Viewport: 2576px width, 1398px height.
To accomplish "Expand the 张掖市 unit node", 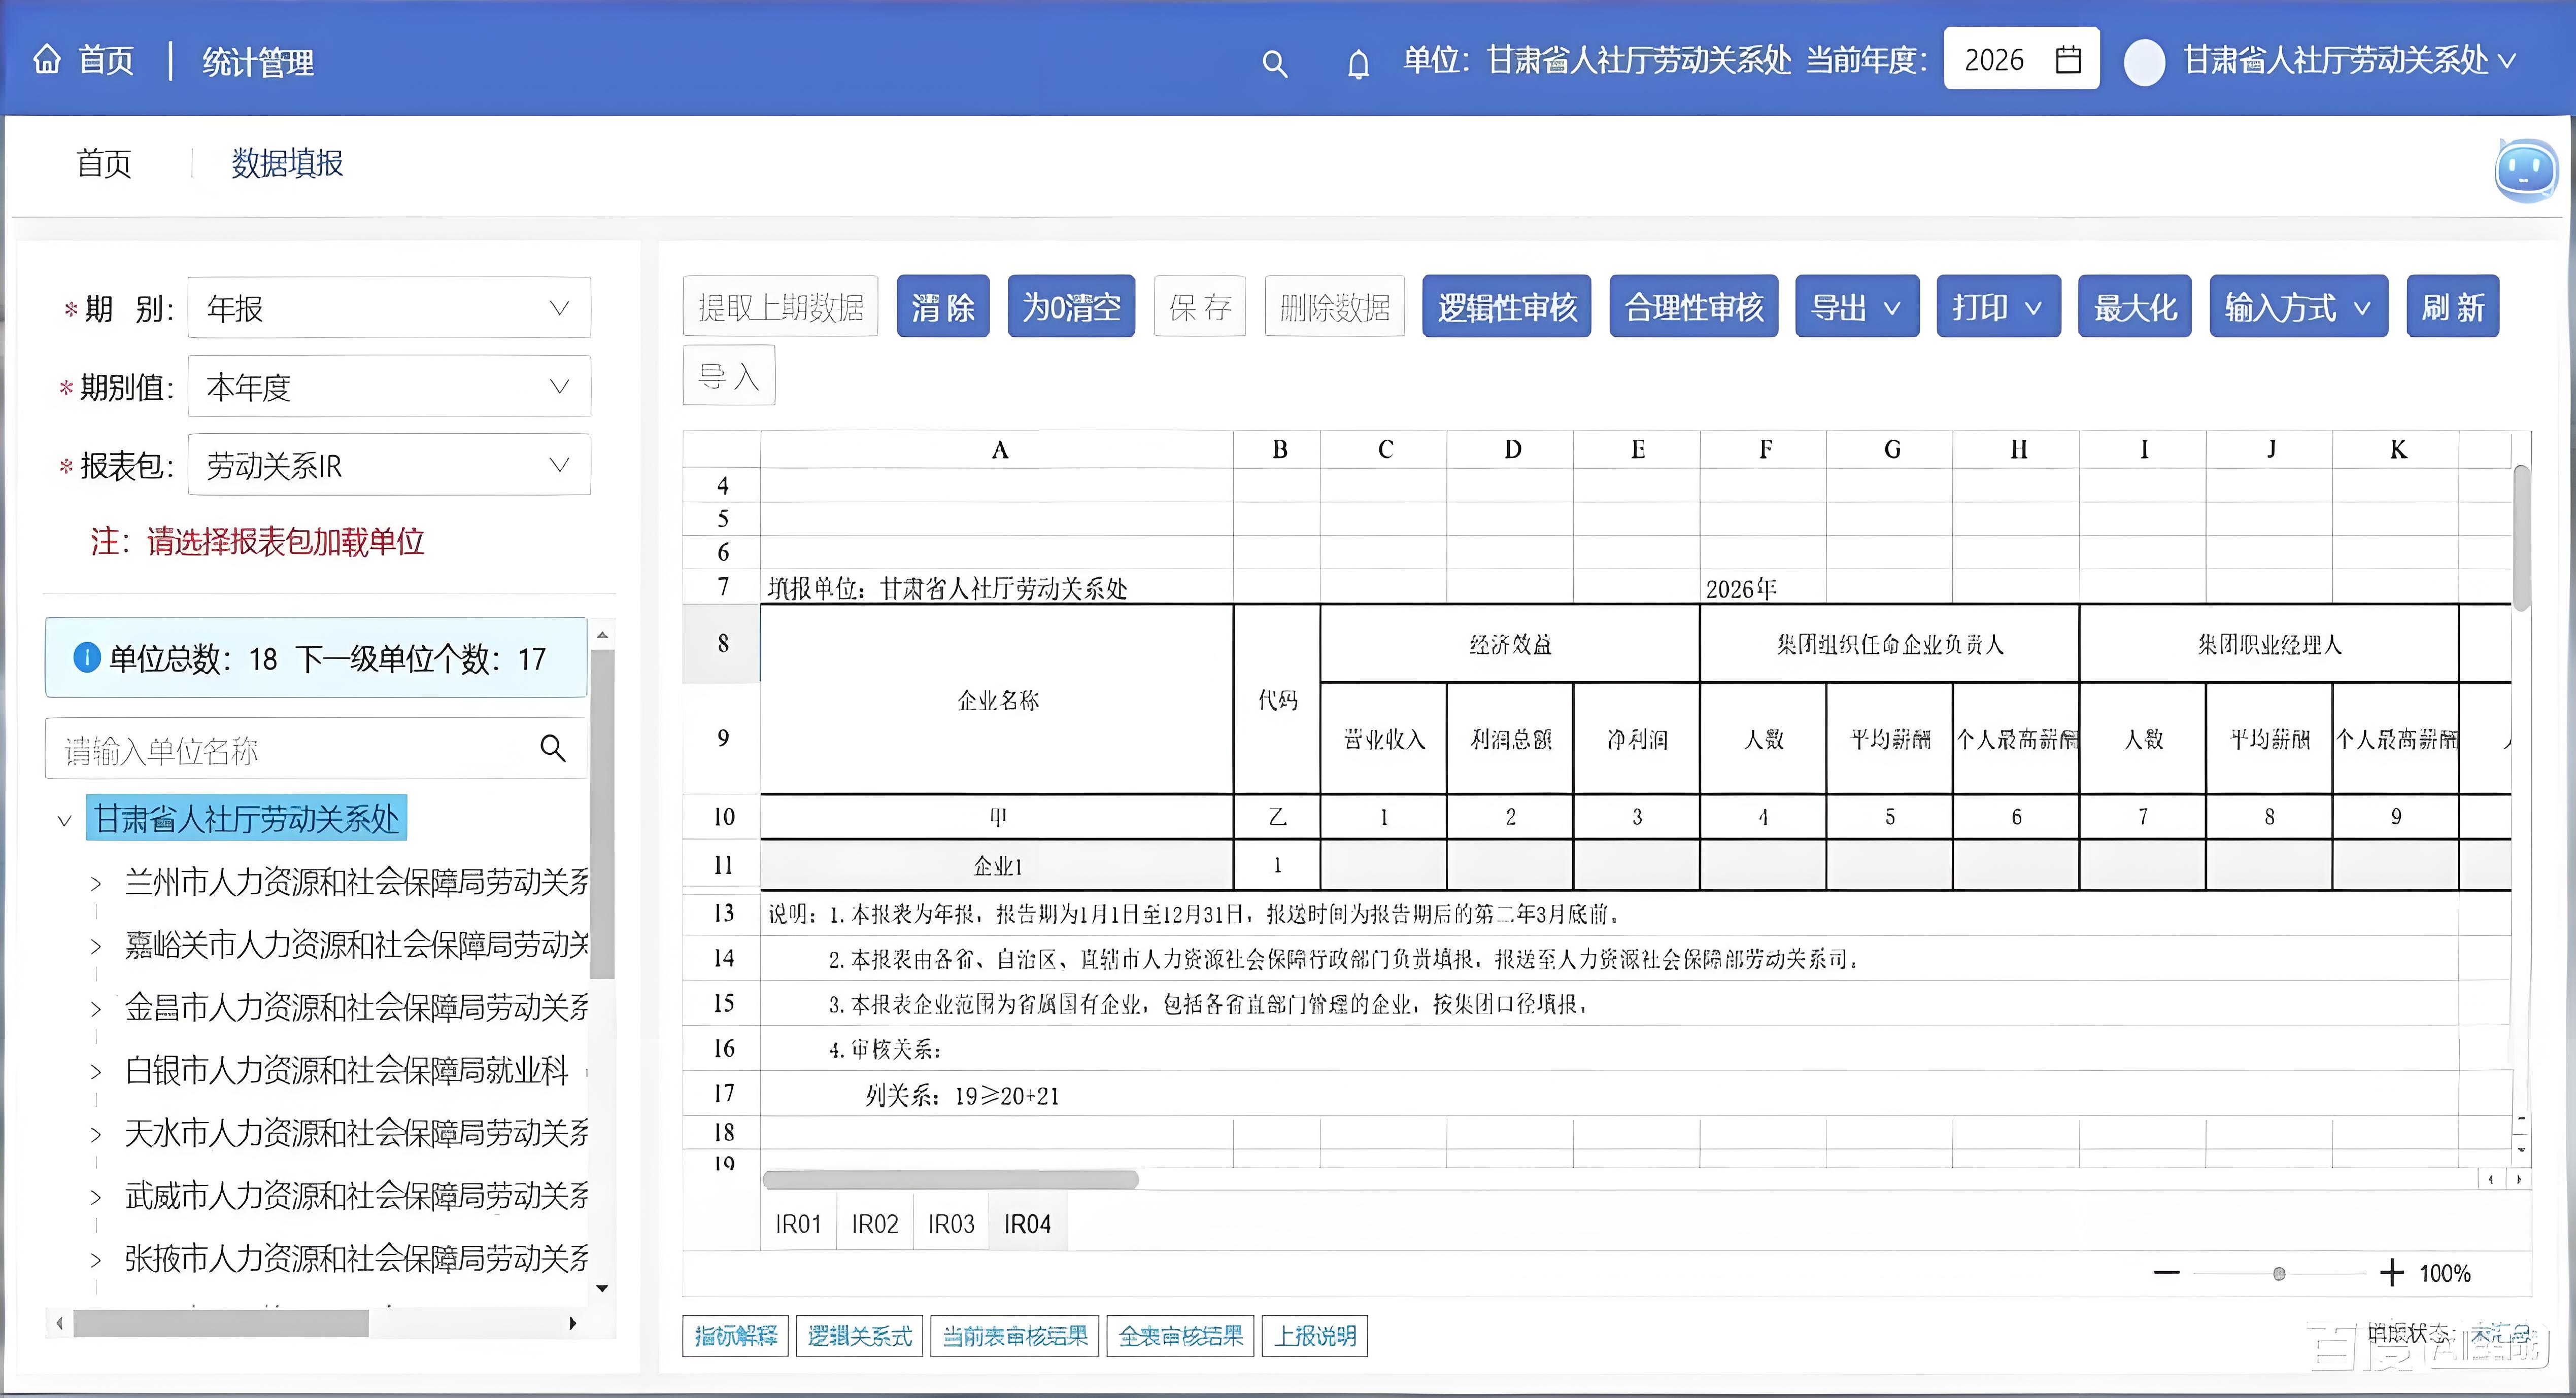I will (95, 1259).
